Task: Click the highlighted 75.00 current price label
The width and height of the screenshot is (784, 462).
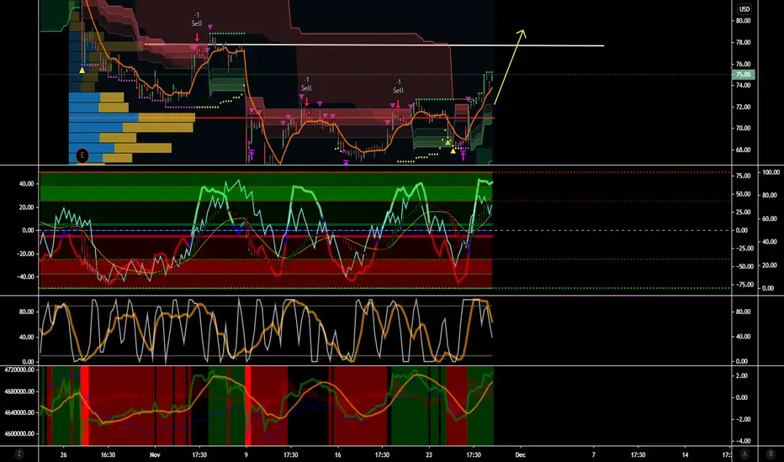Action: (743, 75)
